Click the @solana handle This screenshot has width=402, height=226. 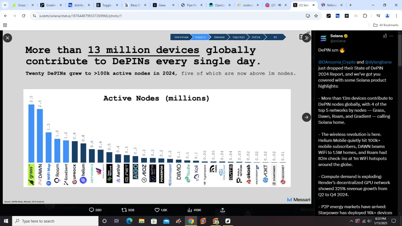[x=338, y=41]
